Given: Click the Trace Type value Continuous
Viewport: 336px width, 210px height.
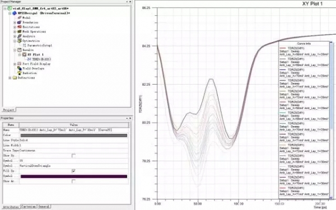Looking at the screenshot, I should point(27,151).
